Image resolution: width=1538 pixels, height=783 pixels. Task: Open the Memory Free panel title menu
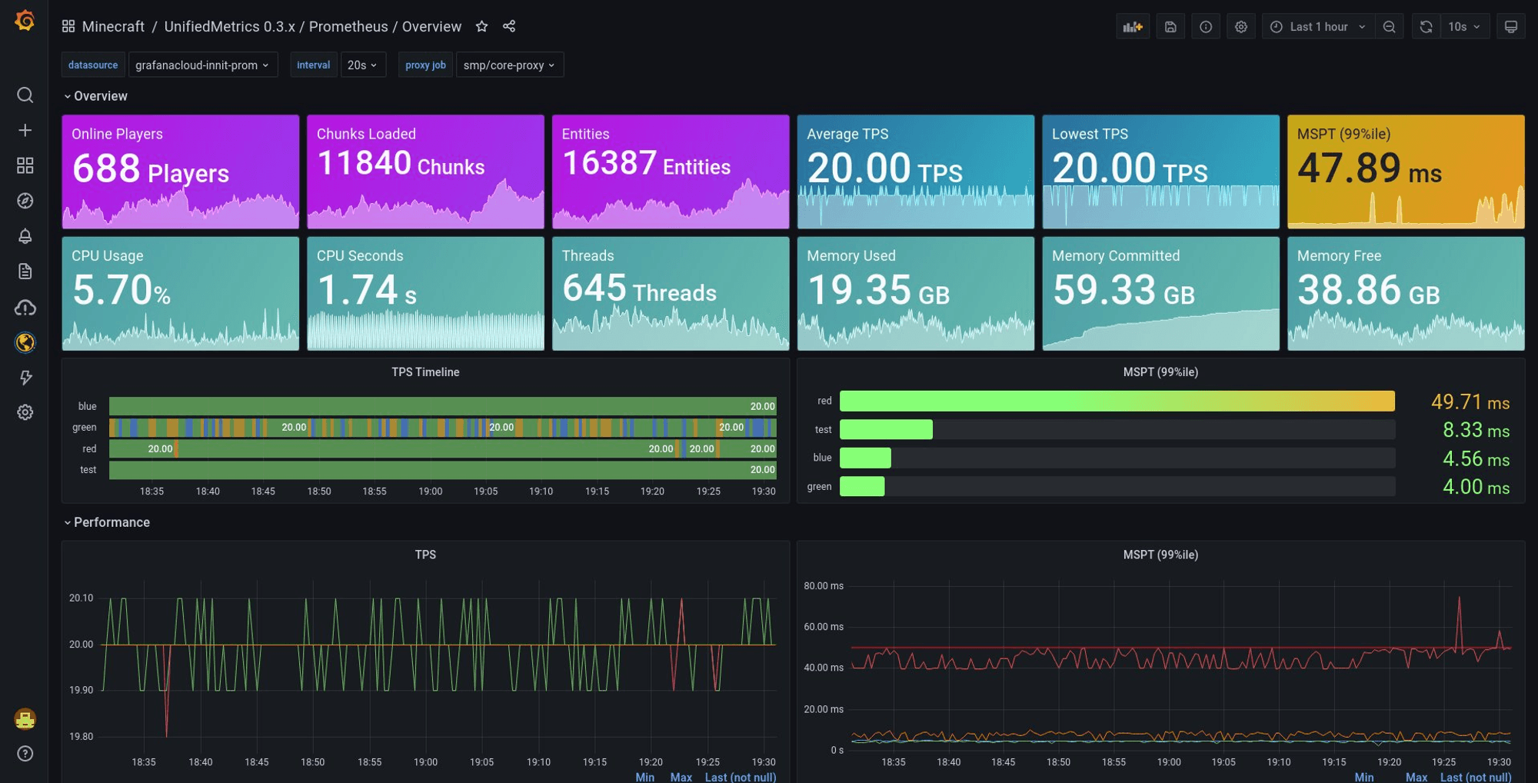(1339, 255)
